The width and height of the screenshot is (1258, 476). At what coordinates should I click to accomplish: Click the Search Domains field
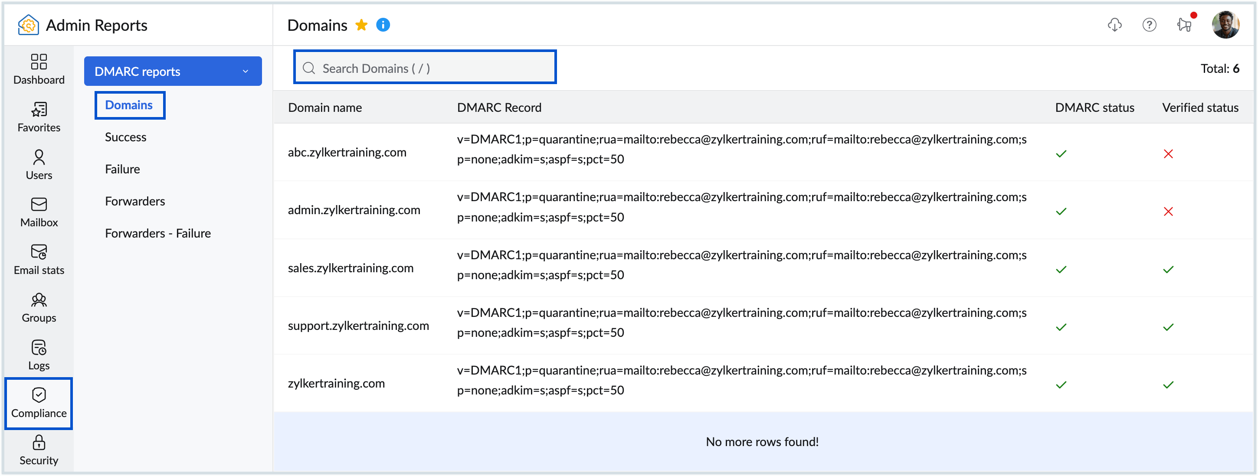click(x=424, y=68)
